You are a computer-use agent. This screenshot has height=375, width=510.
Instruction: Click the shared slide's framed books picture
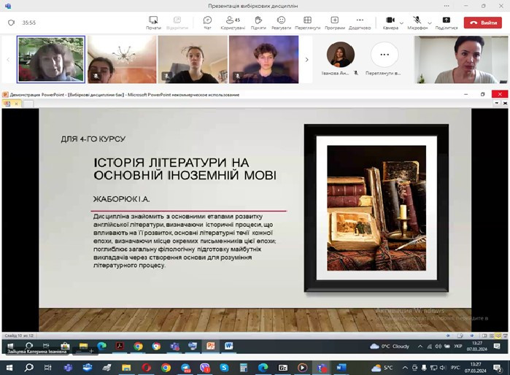pos(376,208)
